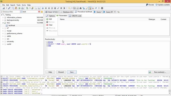
Task: Expand the performance_schema database node
Action: 3,33
